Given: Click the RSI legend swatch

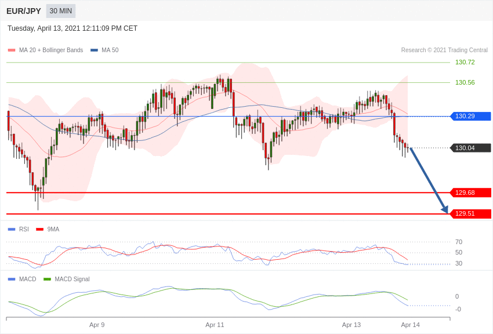Looking at the screenshot, I should click(x=12, y=230).
